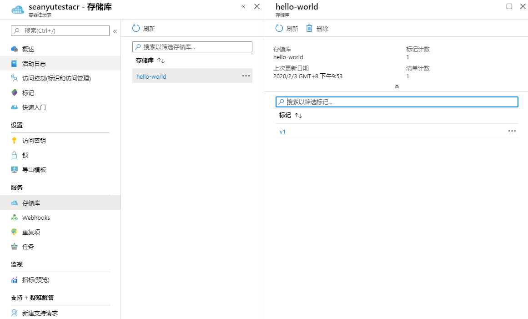Sort repositories by 存储库 column
Screen dimensions: 528x319
pyautogui.click(x=150, y=61)
